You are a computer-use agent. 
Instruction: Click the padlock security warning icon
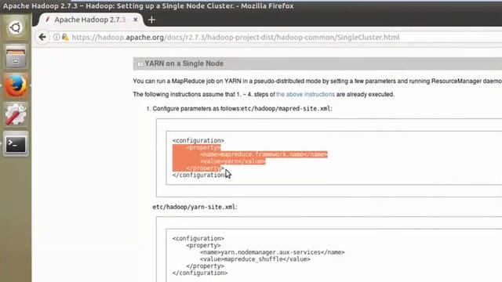[x=65, y=37]
